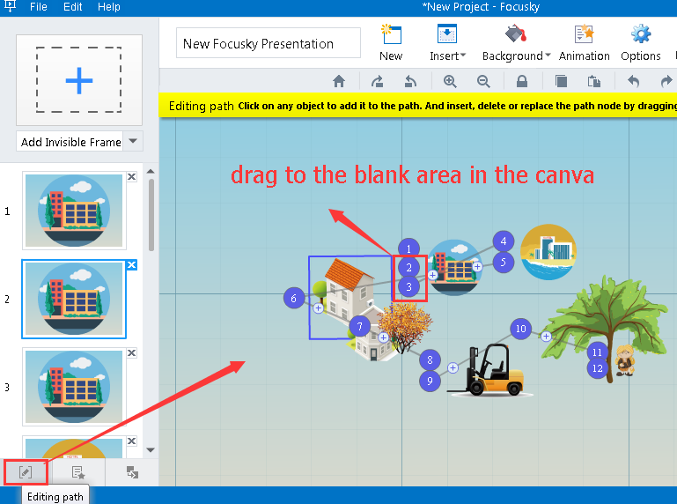Image resolution: width=677 pixels, height=504 pixels.
Task: Open the Insert dropdown
Action: click(447, 42)
